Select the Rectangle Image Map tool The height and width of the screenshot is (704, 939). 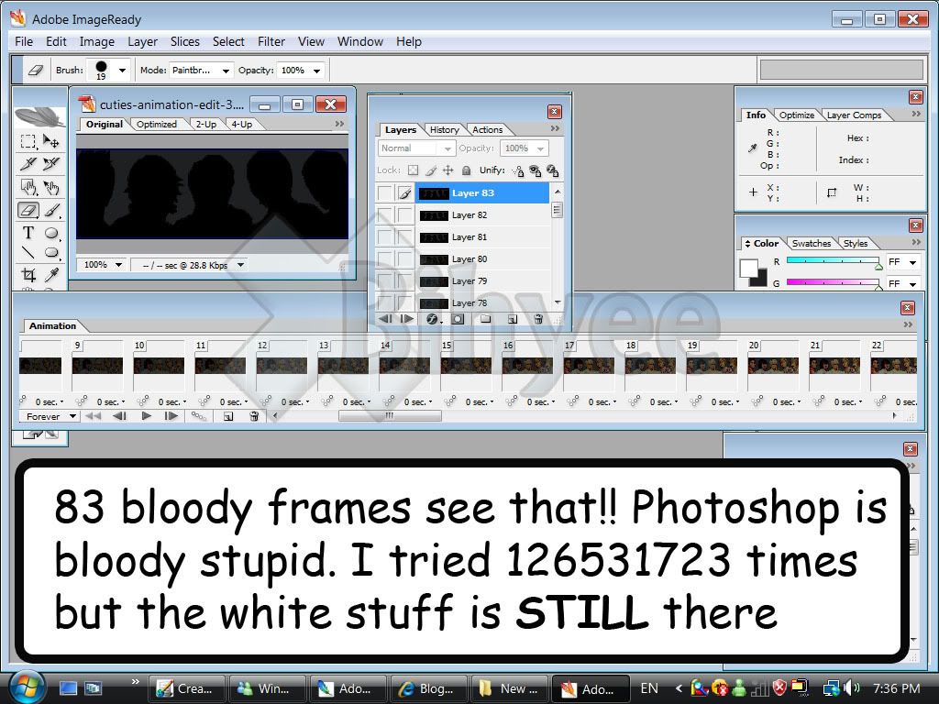coord(28,187)
